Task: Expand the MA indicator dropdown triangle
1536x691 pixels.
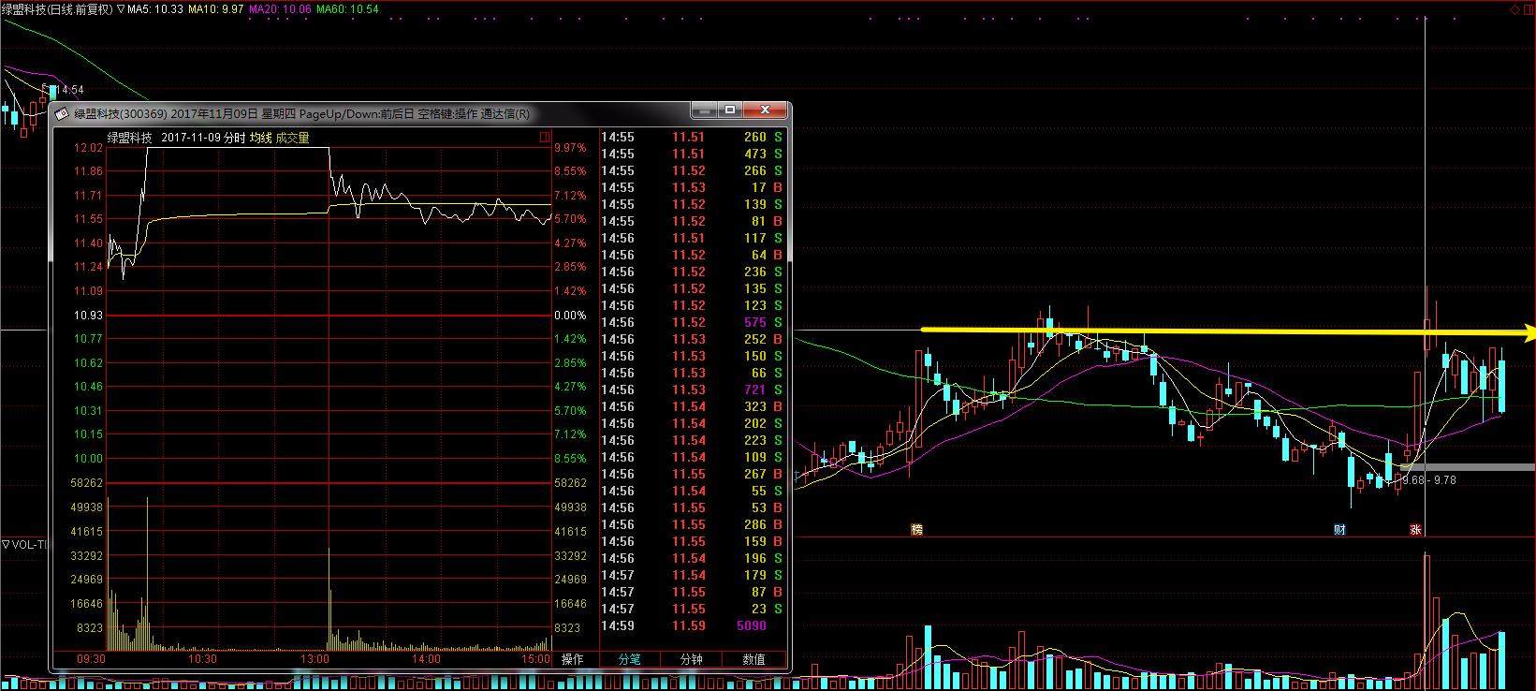Action: click(121, 8)
